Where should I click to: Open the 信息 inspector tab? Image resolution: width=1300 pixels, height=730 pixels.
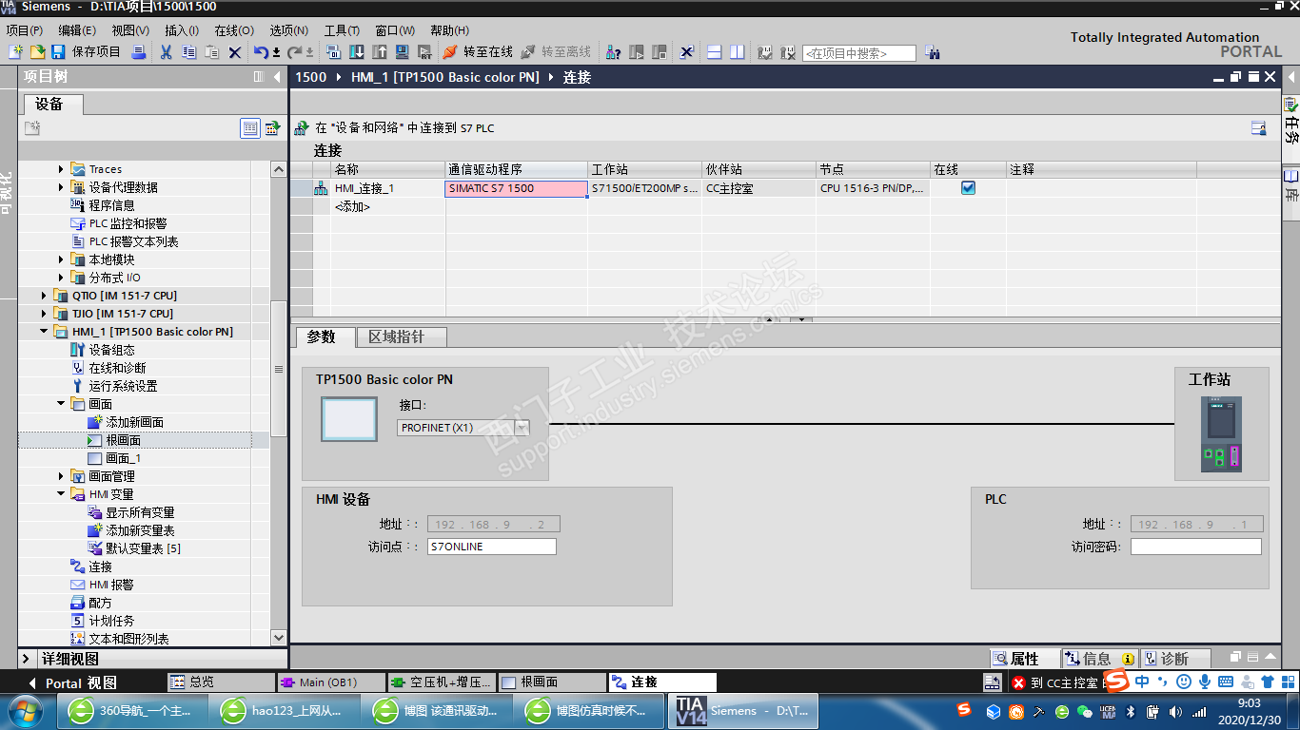[x=1098, y=659]
